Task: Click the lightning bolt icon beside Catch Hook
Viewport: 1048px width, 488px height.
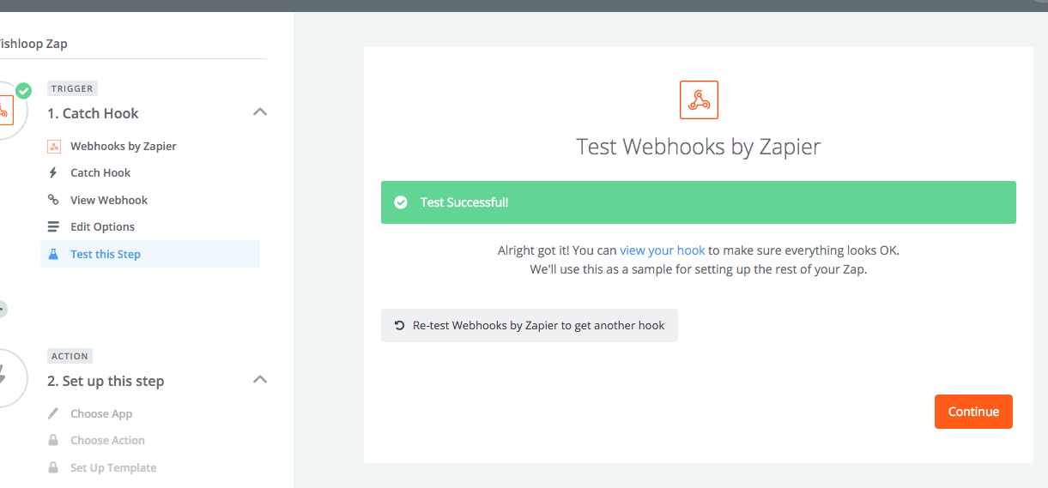Action: [x=53, y=173]
